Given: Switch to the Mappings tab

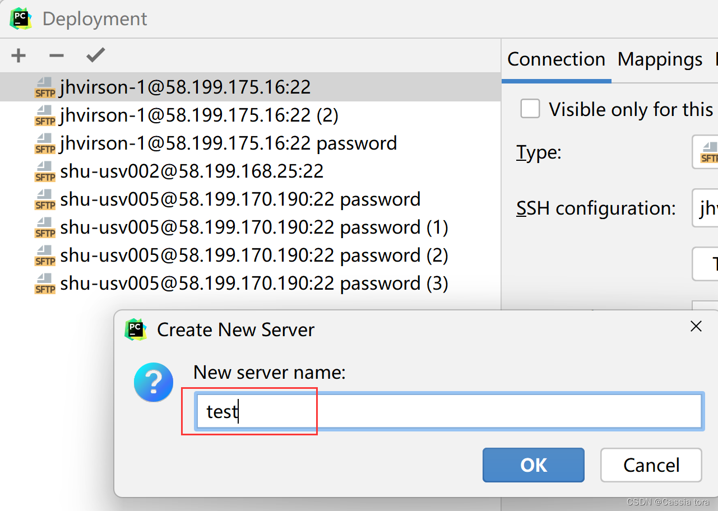Looking at the screenshot, I should (x=660, y=59).
